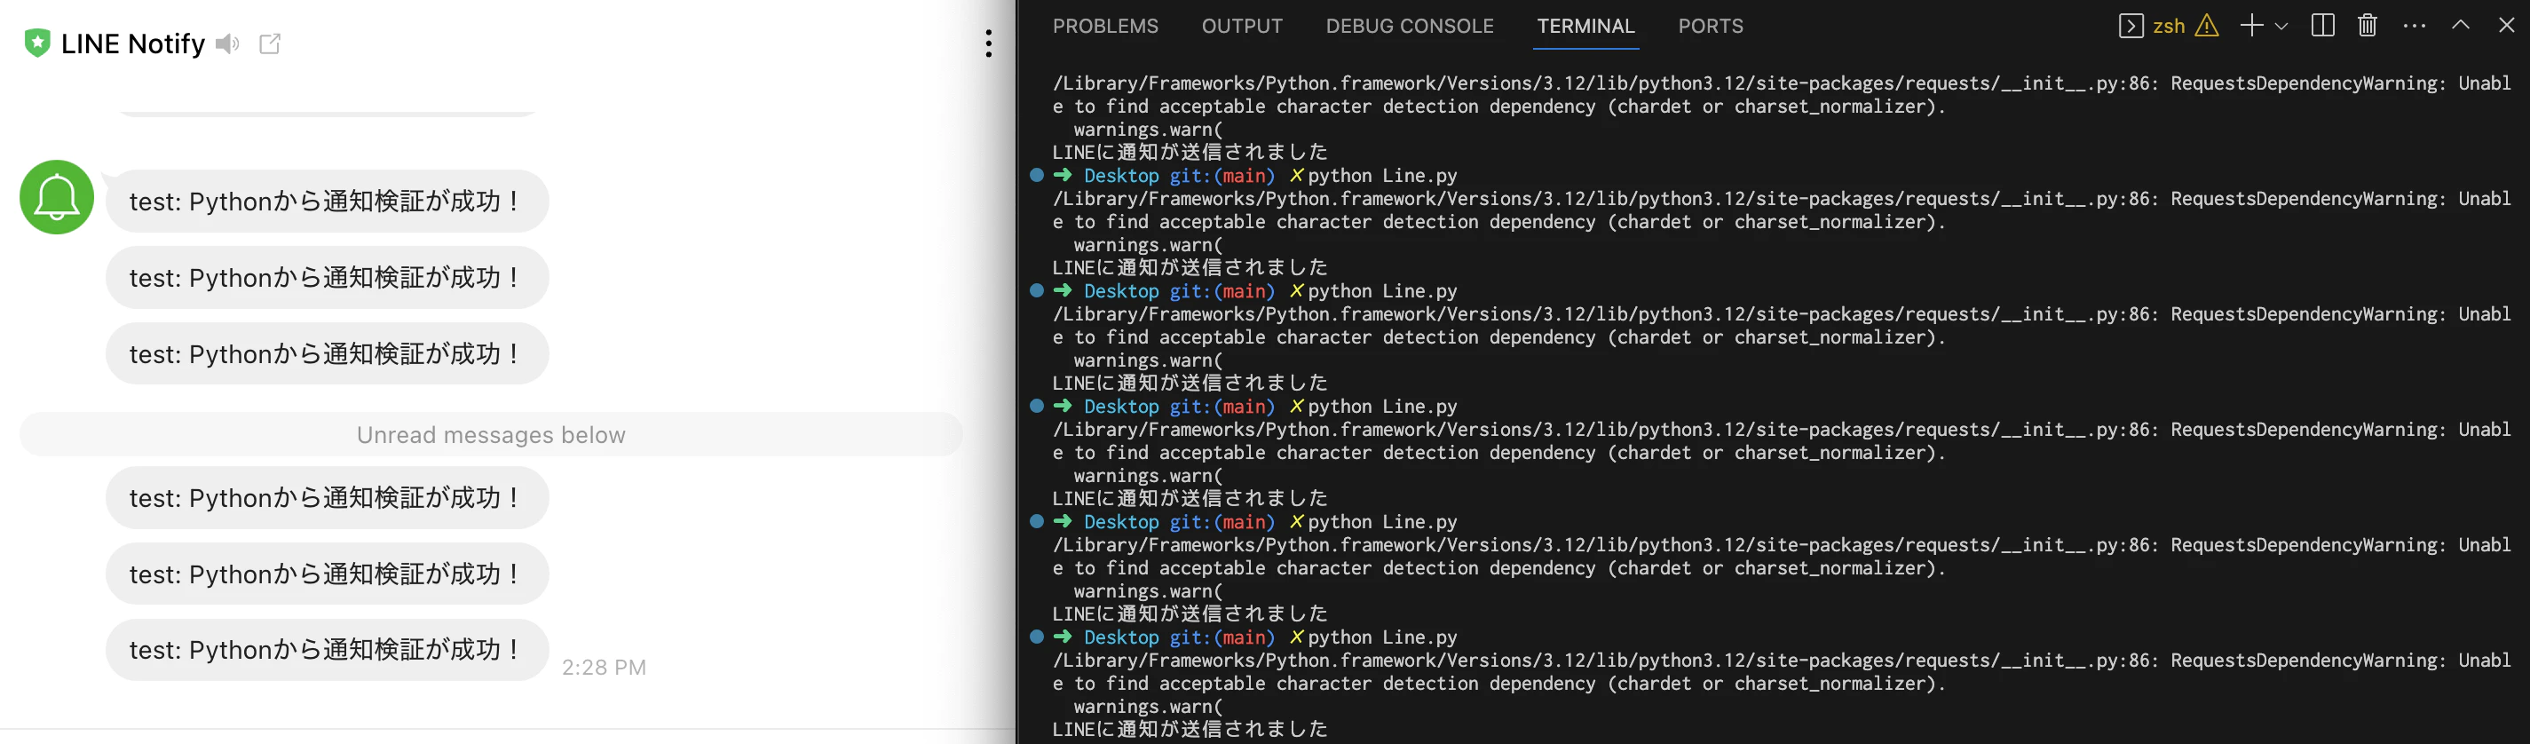
Task: Click the terminal warning triangle icon
Action: pyautogui.click(x=2207, y=26)
